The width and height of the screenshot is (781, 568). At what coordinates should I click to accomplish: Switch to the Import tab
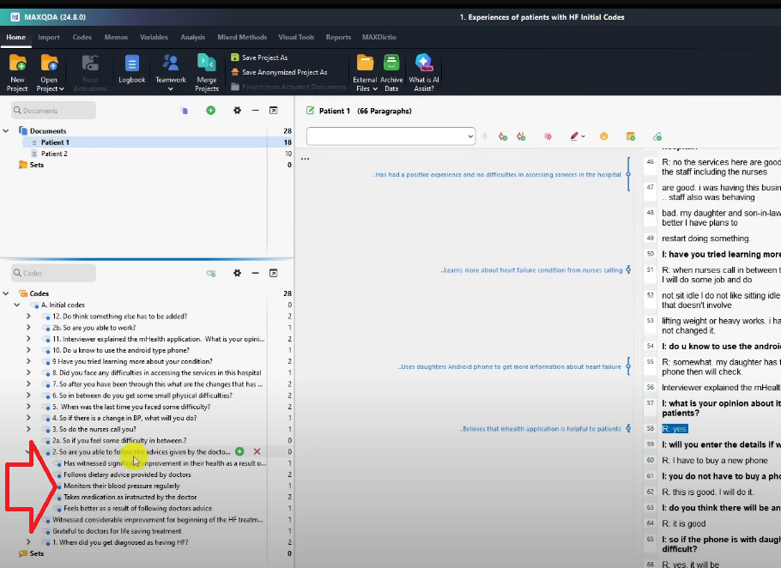(x=49, y=38)
